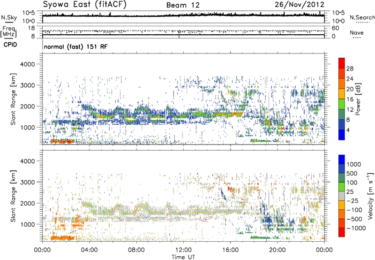Click the "16" label on the Power colorbar
Screen dimensions: 375x260
pyautogui.click(x=350, y=99)
